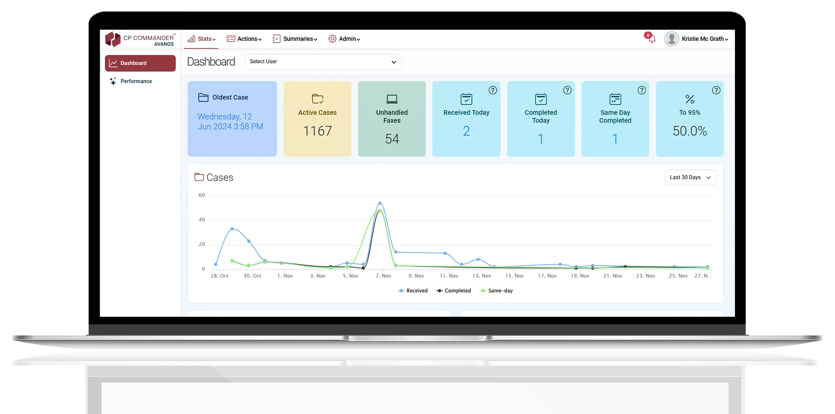Click the Unhandled Faxes laptop icon
The image size is (835, 414).
point(392,99)
